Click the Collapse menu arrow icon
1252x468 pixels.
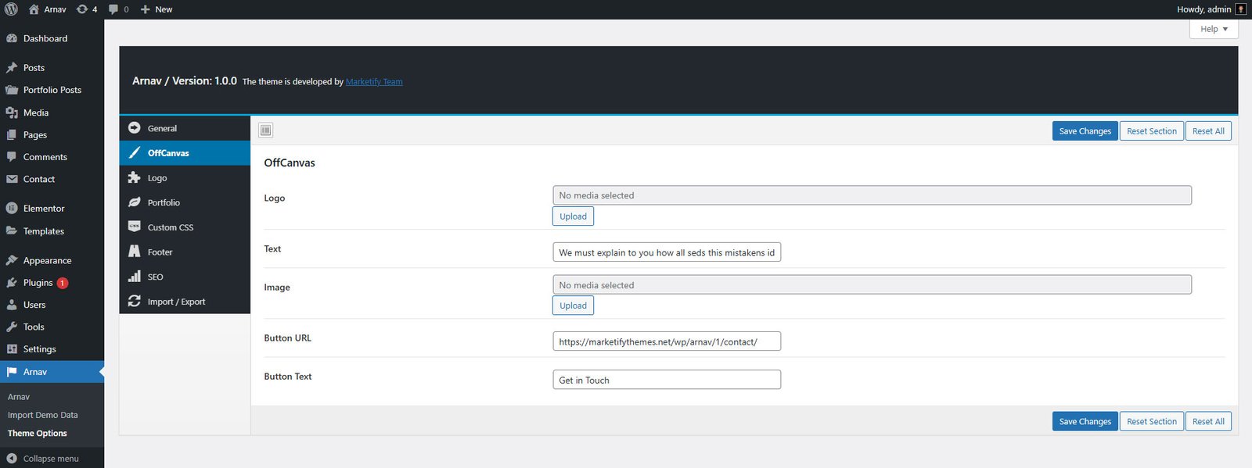[x=12, y=459]
